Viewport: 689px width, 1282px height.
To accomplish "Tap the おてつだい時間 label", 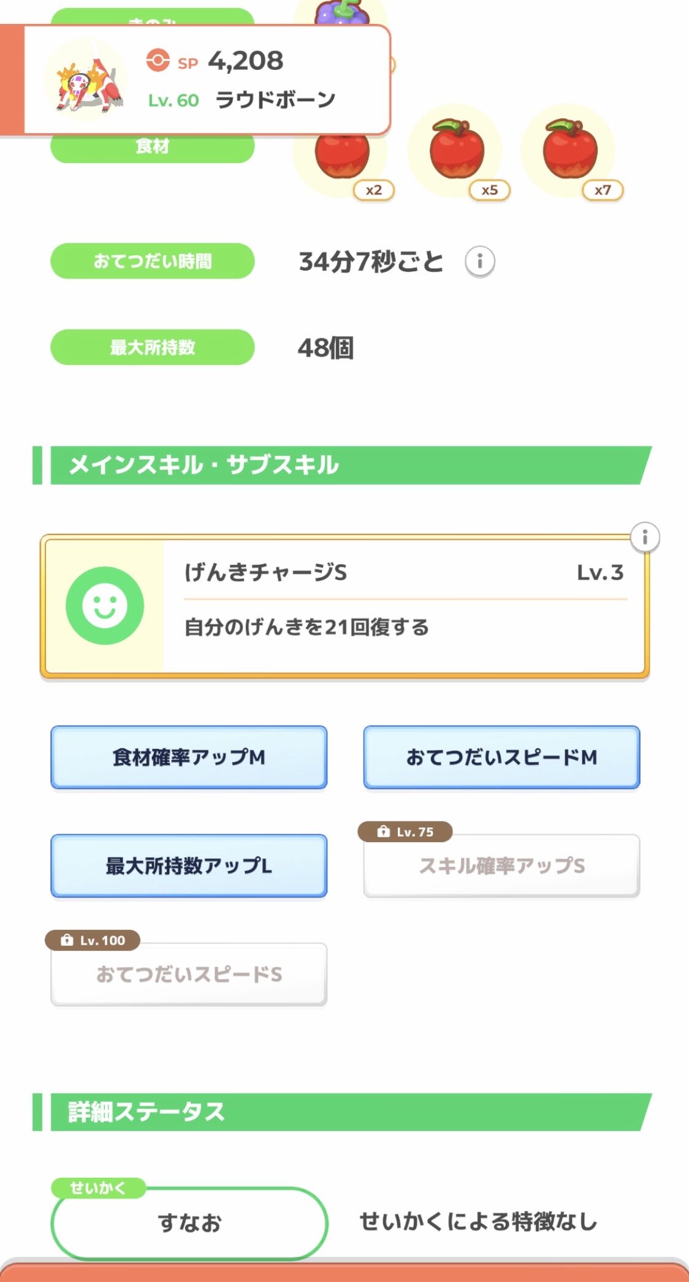I will coord(152,261).
